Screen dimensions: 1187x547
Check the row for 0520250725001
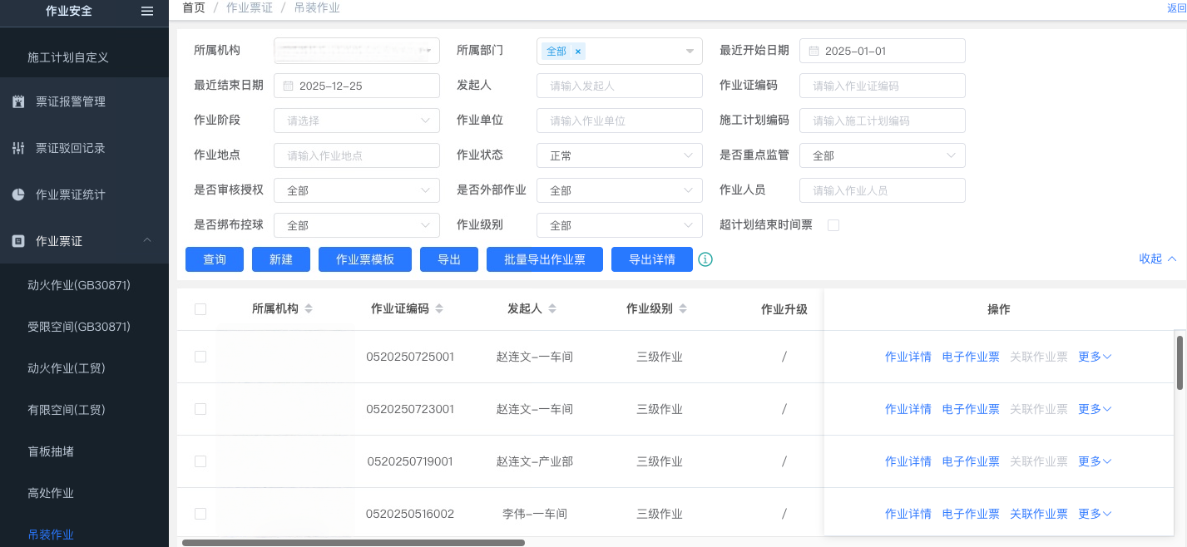(200, 357)
